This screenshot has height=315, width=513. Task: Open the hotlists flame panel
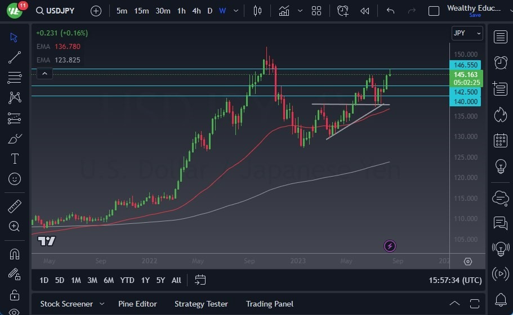pyautogui.click(x=500, y=114)
